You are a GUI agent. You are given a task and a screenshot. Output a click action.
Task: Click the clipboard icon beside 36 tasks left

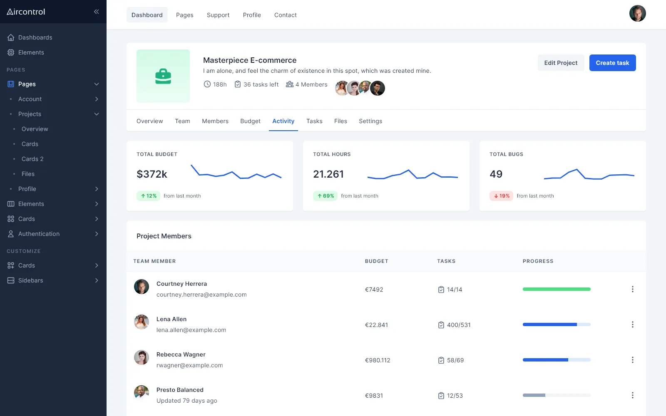coord(238,84)
